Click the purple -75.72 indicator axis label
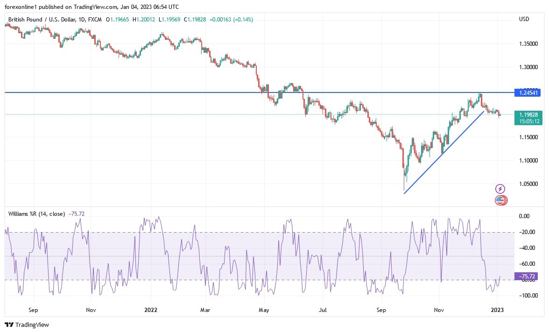The image size is (549, 333). click(x=525, y=276)
